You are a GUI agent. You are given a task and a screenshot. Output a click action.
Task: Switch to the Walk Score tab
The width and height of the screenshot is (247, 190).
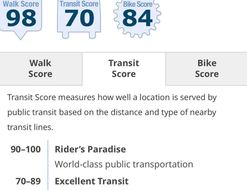(x=40, y=69)
